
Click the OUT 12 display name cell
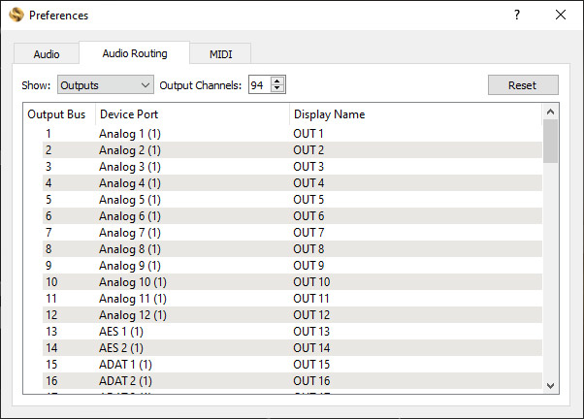point(311,315)
